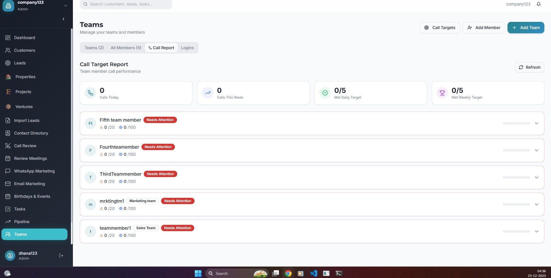Open Import Leads from sidebar
The height and width of the screenshot is (278, 551).
coord(27,120)
